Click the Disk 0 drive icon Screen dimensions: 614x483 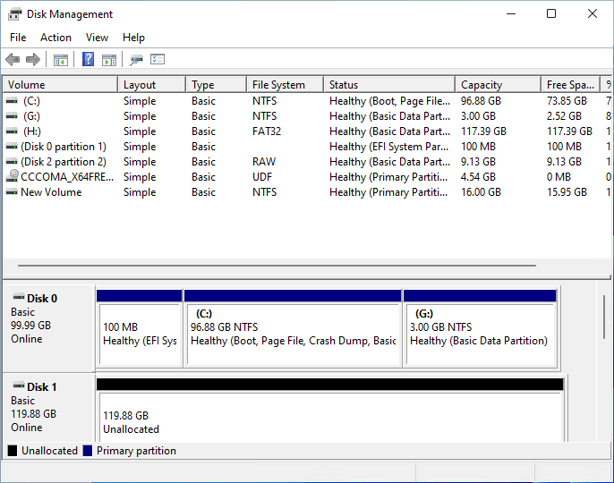point(18,298)
